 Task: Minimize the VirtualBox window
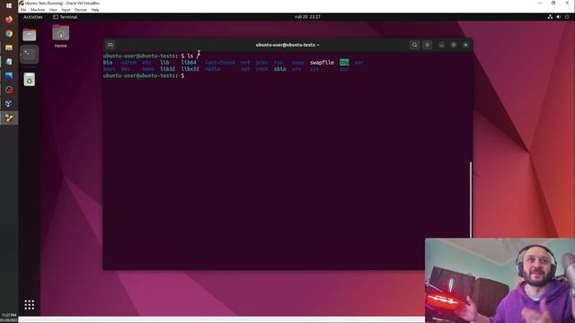(x=540, y=3)
